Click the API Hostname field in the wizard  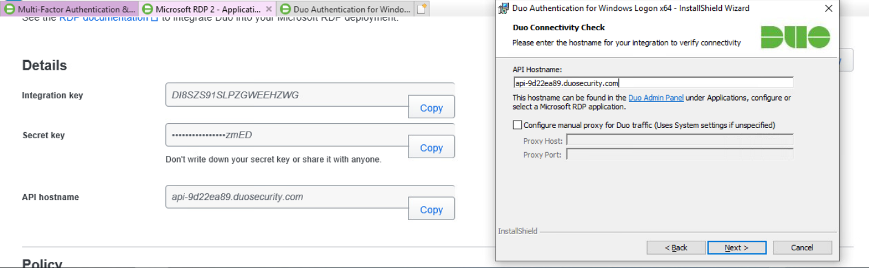pyautogui.click(x=653, y=83)
